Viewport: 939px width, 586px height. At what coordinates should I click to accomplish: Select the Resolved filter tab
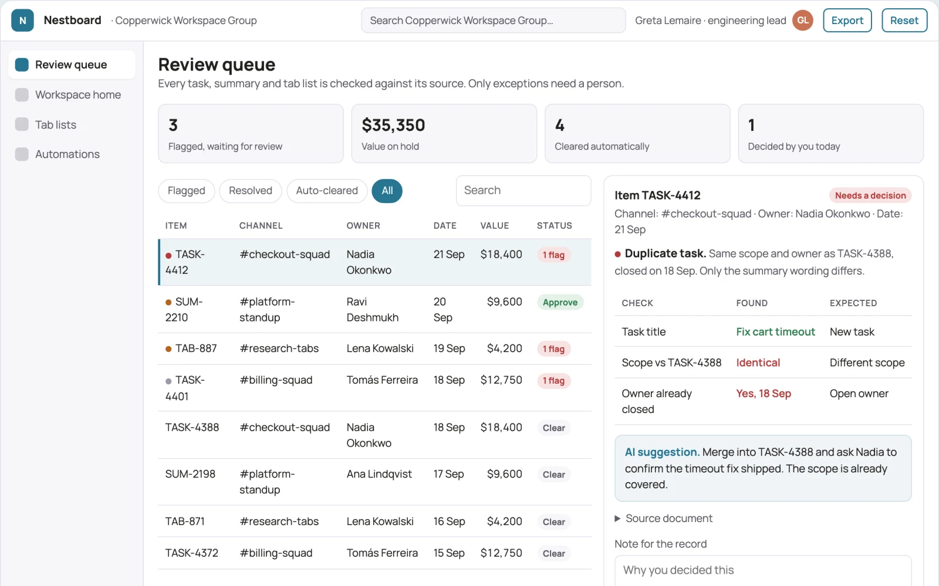click(x=251, y=191)
